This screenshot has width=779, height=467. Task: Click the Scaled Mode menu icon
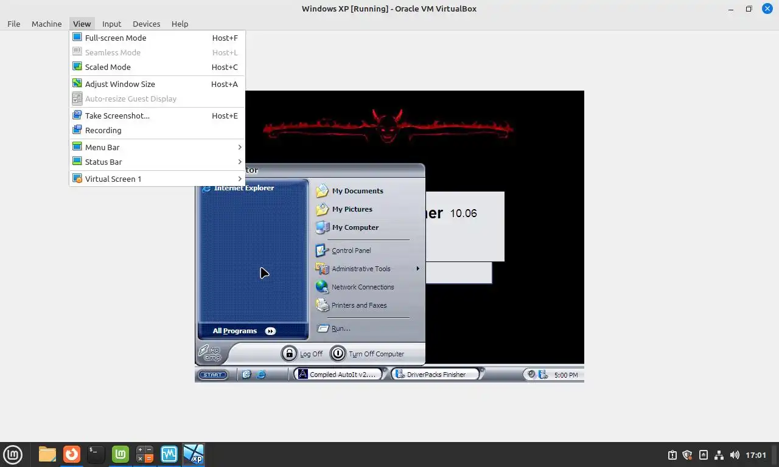(x=77, y=67)
